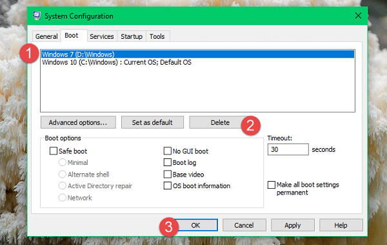
Task: Select the Windows 10 (C:\Windows) boot entry
Action: [x=198, y=62]
